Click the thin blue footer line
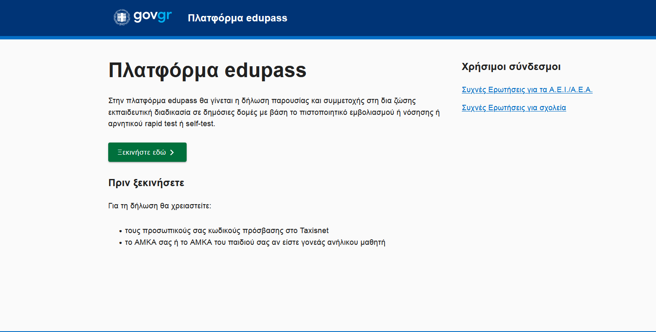Viewport: 656px width, 332px height. [328, 331]
